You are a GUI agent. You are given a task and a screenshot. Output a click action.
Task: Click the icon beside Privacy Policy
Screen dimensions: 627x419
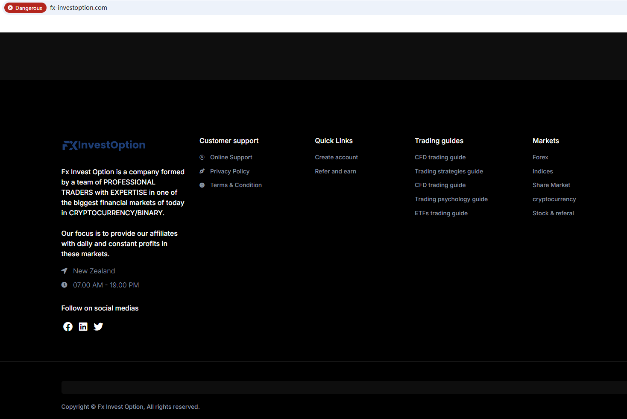(x=202, y=171)
